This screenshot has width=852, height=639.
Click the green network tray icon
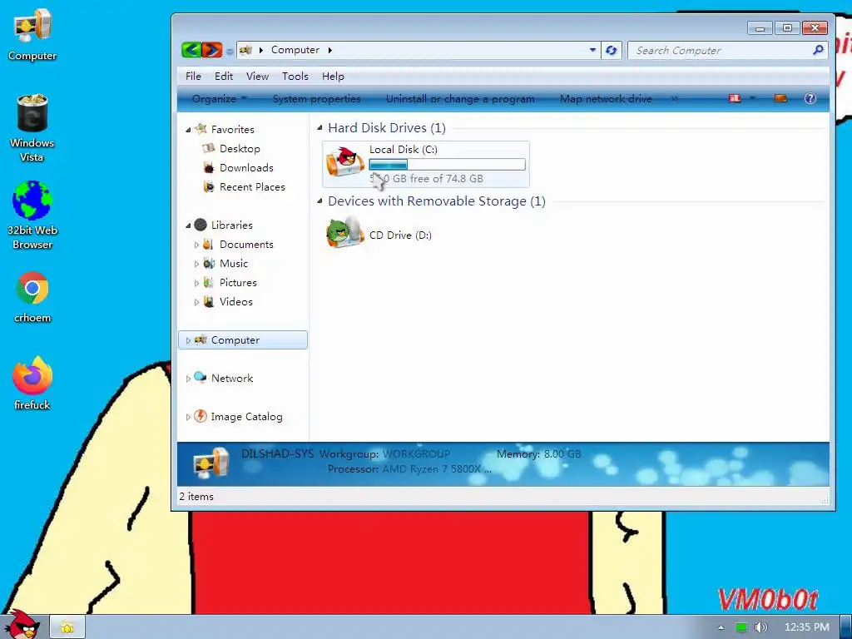click(741, 627)
